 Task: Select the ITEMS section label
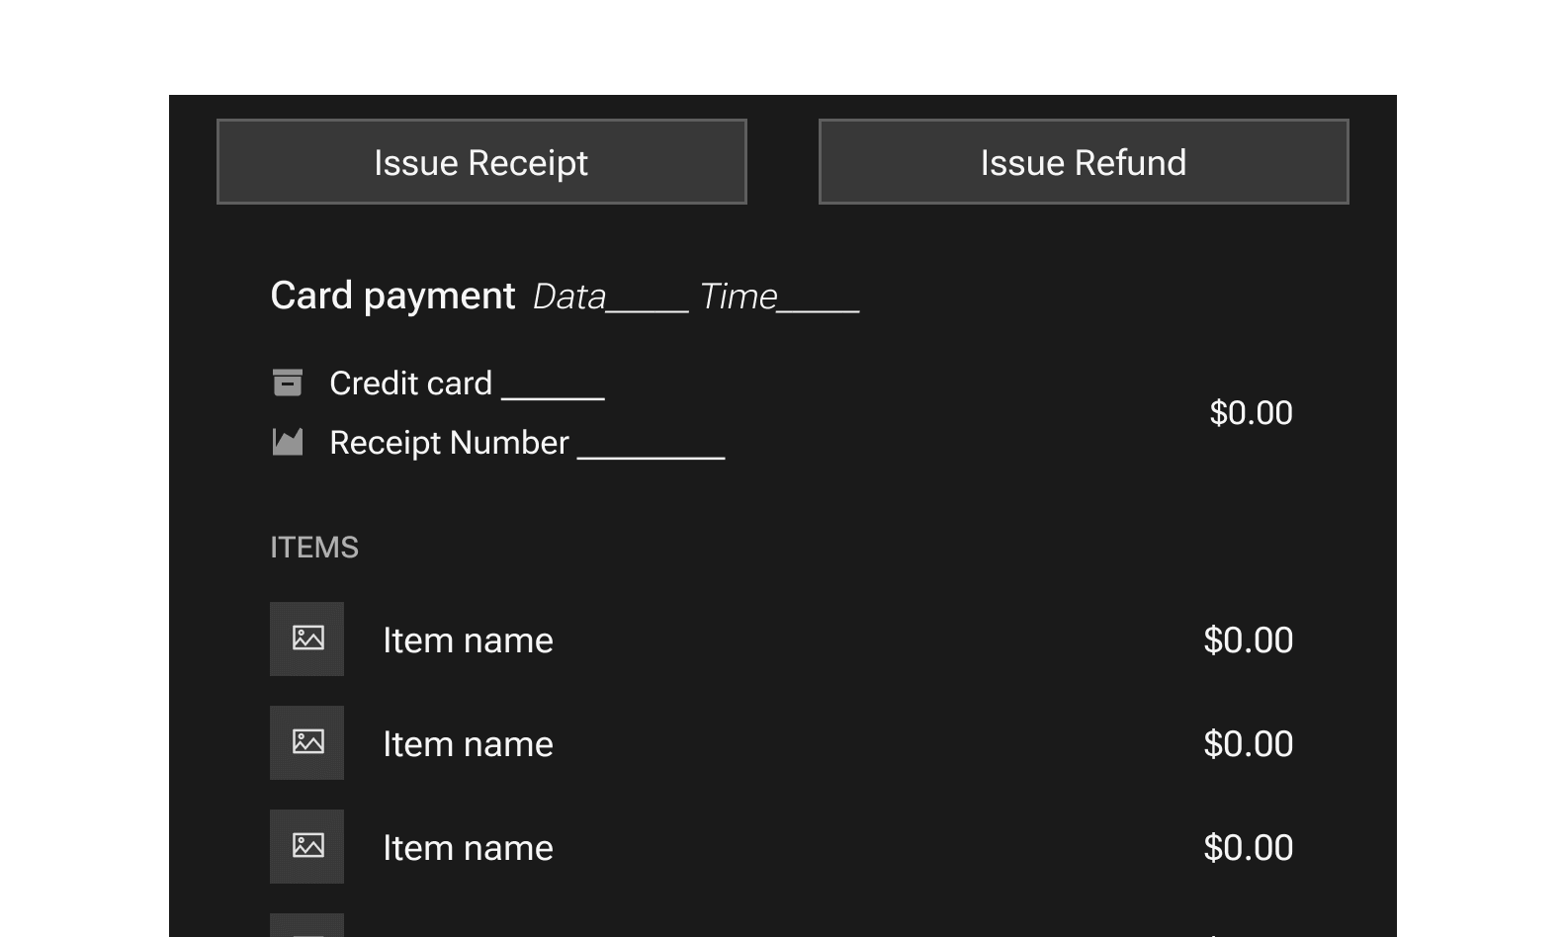coord(314,548)
